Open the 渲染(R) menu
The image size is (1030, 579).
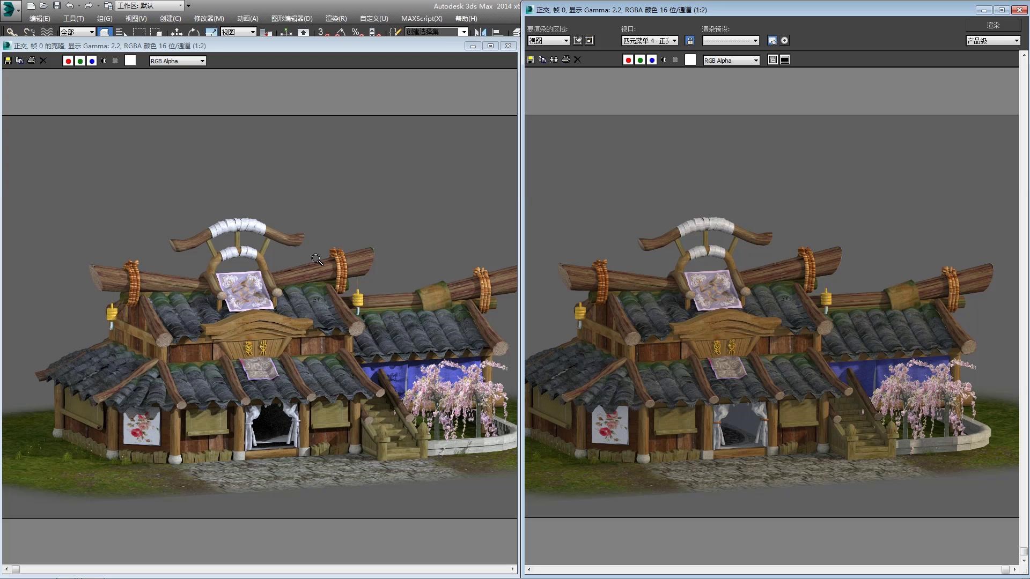pos(336,19)
